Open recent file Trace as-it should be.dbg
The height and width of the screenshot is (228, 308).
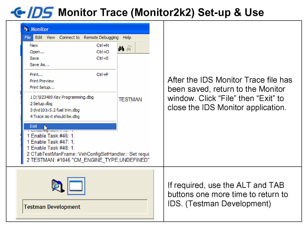coord(70,117)
